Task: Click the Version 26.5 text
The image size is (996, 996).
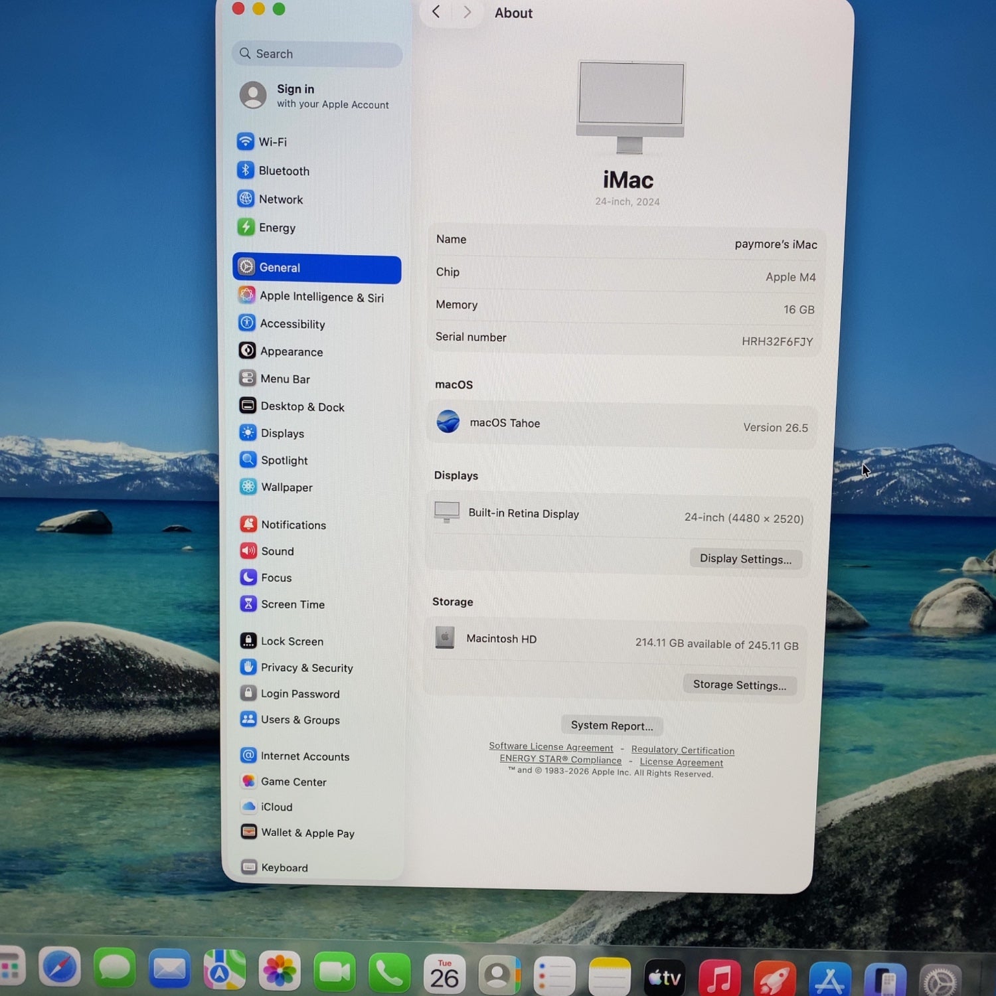Action: click(776, 428)
